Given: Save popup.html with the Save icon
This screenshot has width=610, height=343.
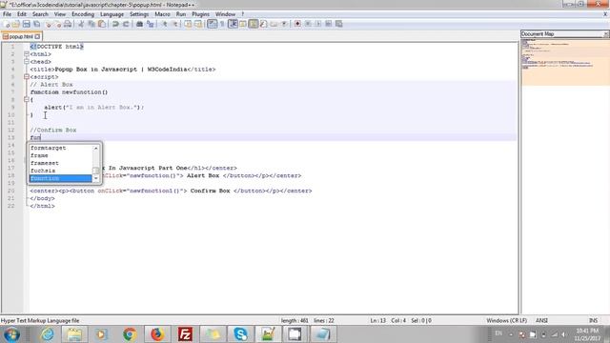Looking at the screenshot, I should [27, 24].
